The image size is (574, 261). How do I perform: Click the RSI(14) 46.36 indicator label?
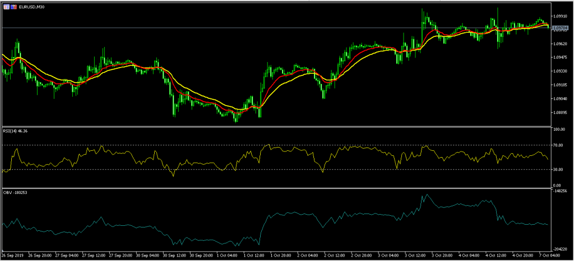pos(15,131)
